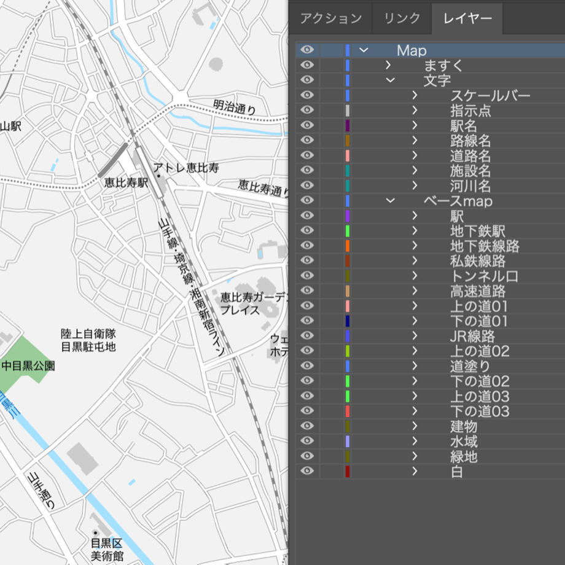Click the 山手通り road label
This screenshot has width=565, height=565.
click(x=42, y=491)
